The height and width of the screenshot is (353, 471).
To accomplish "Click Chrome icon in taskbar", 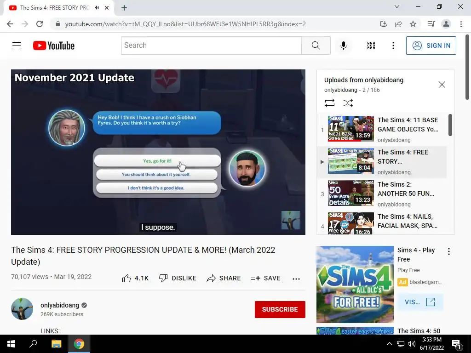I will click(x=79, y=344).
